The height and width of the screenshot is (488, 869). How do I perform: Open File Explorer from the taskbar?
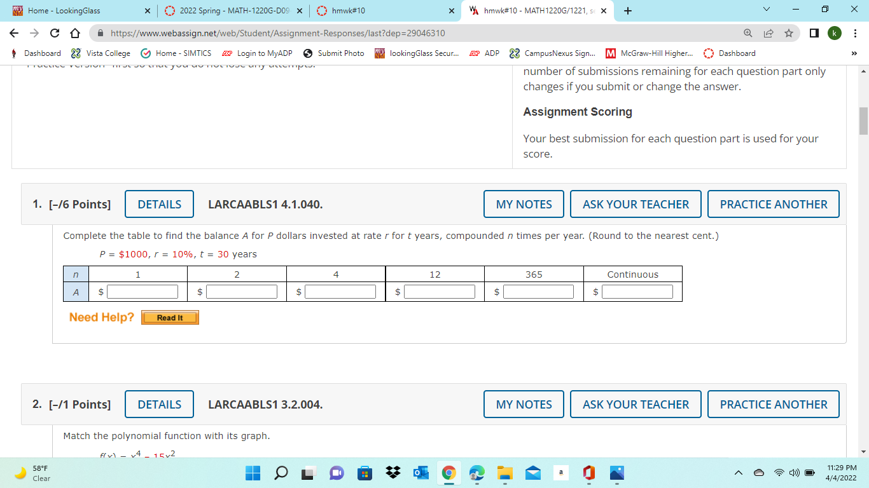[504, 473]
